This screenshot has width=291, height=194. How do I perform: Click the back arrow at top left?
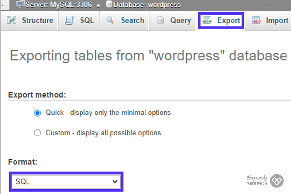(5, 5)
